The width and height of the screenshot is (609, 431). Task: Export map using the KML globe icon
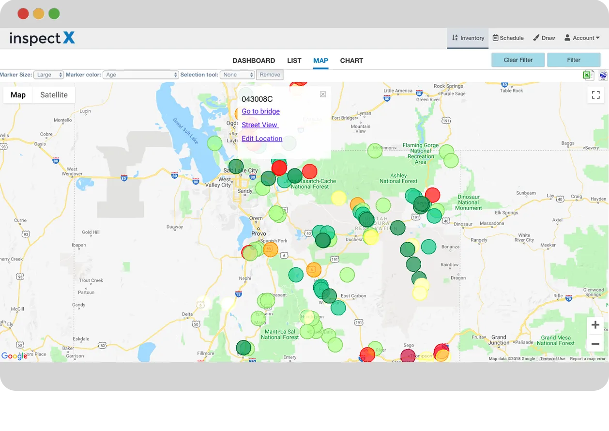click(x=603, y=75)
